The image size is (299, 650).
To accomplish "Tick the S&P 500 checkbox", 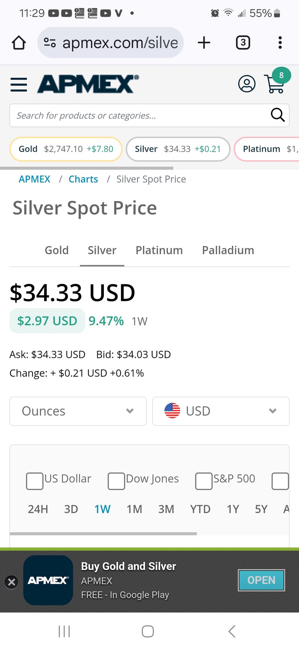I will tap(204, 481).
